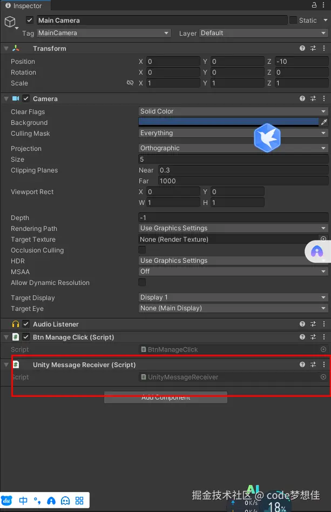Pick background color with eyedropper
The image size is (331, 512).
(324, 122)
